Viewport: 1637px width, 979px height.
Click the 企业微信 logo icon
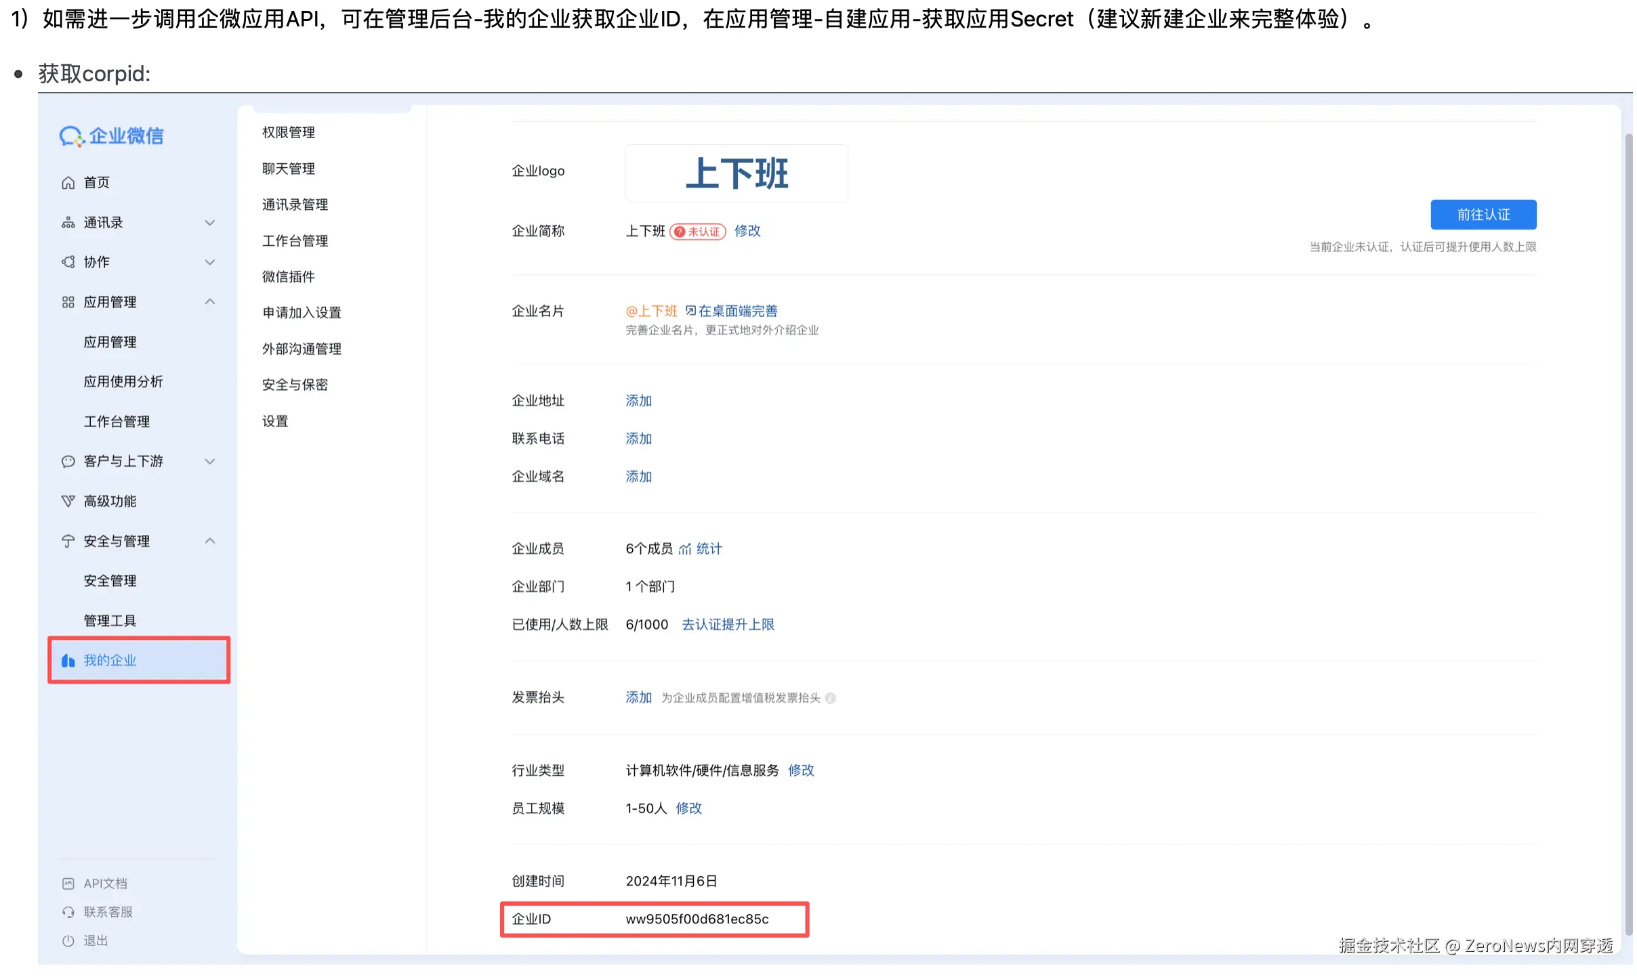(71, 136)
